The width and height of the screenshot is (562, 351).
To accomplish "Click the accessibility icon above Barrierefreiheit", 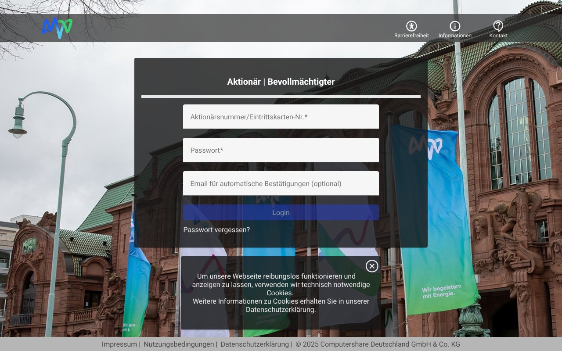I will pyautogui.click(x=411, y=26).
